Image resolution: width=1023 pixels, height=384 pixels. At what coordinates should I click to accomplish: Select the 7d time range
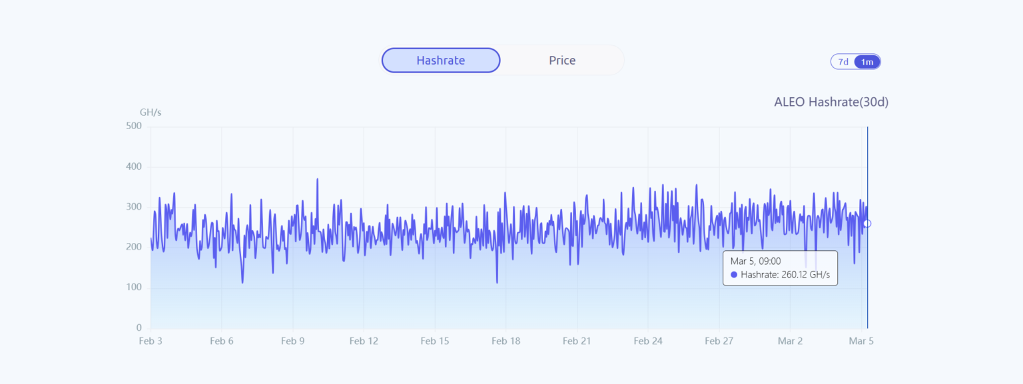click(x=843, y=62)
